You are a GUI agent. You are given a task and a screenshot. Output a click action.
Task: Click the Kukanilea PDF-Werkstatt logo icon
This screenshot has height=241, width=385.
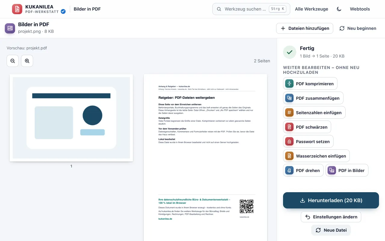pyautogui.click(x=17, y=9)
